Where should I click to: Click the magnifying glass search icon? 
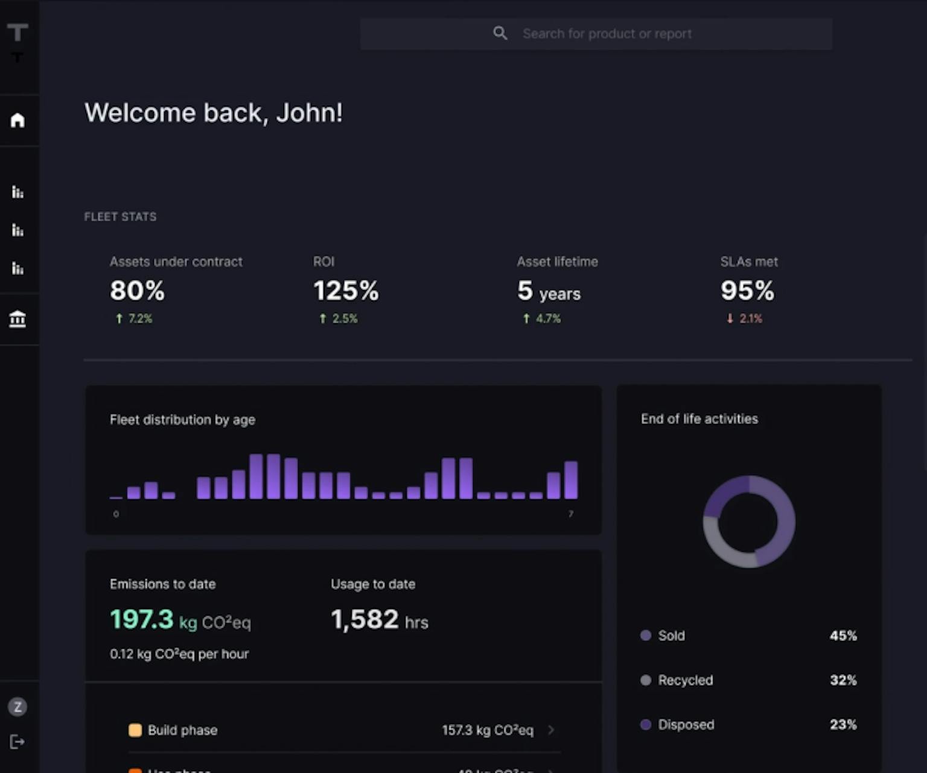pos(500,33)
